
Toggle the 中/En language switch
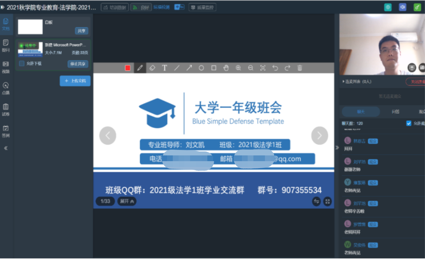[179, 7]
